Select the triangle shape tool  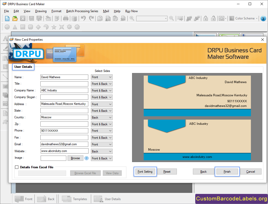click(x=15, y=27)
